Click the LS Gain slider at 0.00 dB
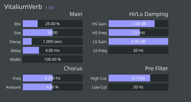191x102 pixels. click(138, 42)
